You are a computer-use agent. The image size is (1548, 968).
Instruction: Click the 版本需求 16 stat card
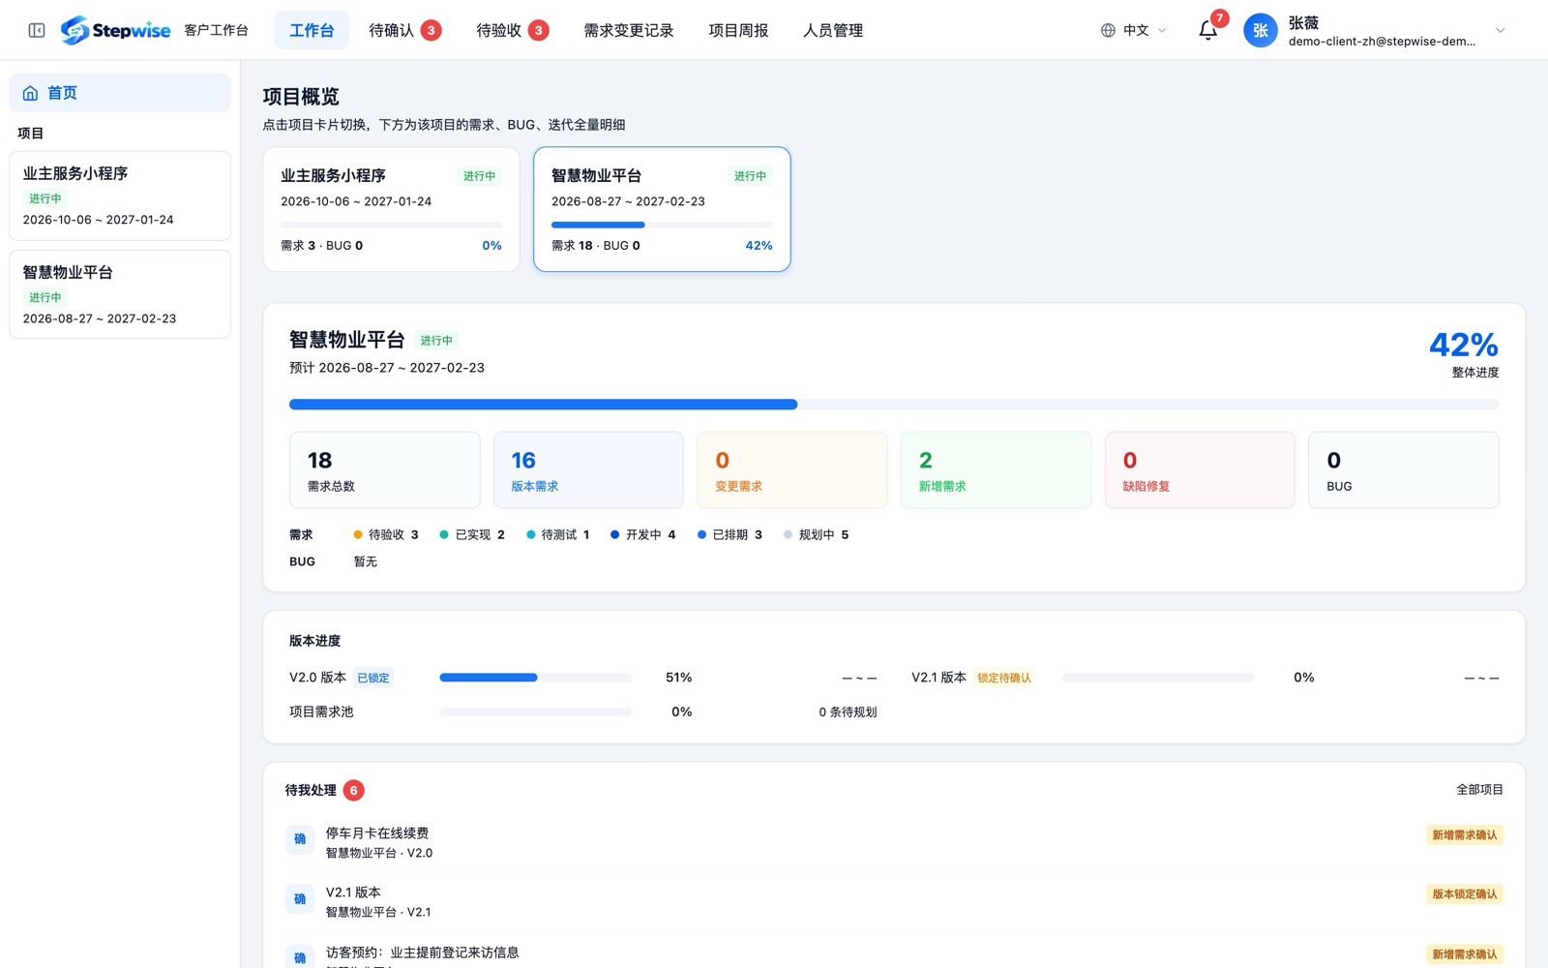[x=588, y=470]
